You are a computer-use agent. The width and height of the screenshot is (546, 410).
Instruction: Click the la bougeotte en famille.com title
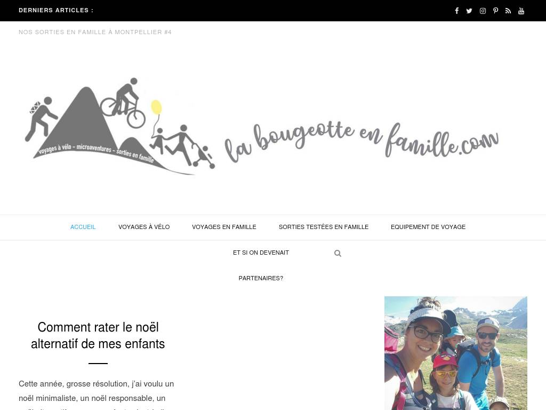(362, 142)
